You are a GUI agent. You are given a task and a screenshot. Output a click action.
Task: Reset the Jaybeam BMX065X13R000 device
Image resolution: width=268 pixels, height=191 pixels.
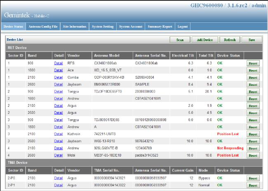(x=253, y=85)
